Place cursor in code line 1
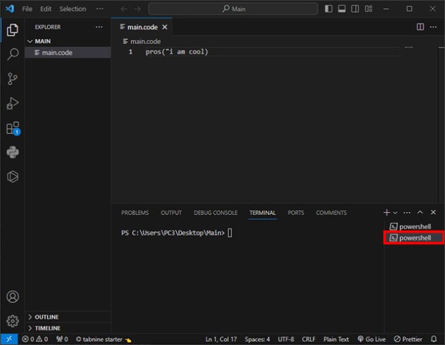 pos(177,52)
